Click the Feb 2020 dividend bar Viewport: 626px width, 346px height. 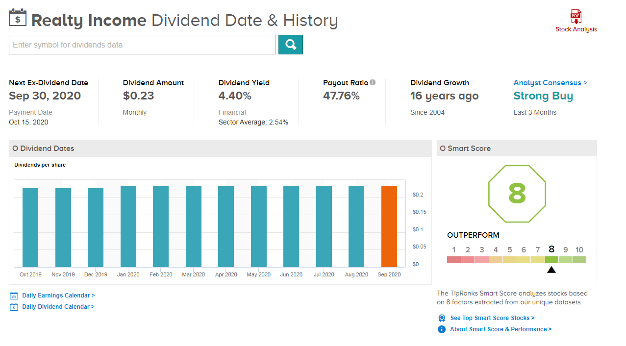(x=161, y=226)
